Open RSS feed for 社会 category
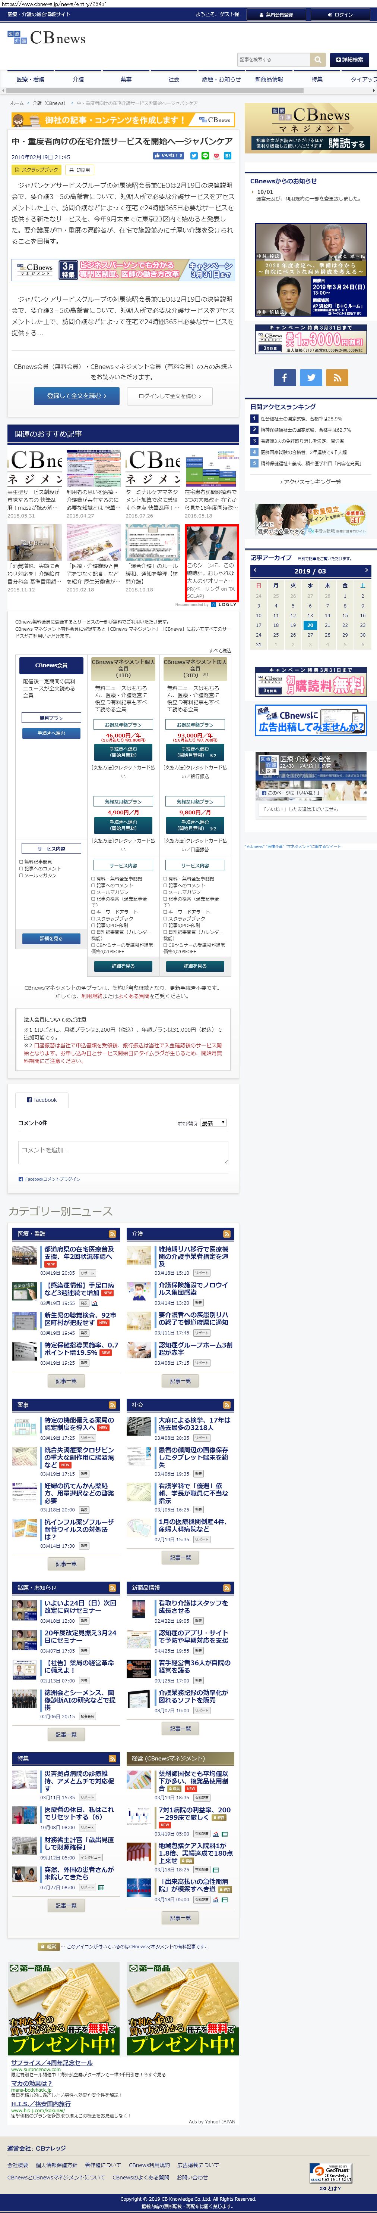The height and width of the screenshot is (2213, 377). coord(227,1405)
